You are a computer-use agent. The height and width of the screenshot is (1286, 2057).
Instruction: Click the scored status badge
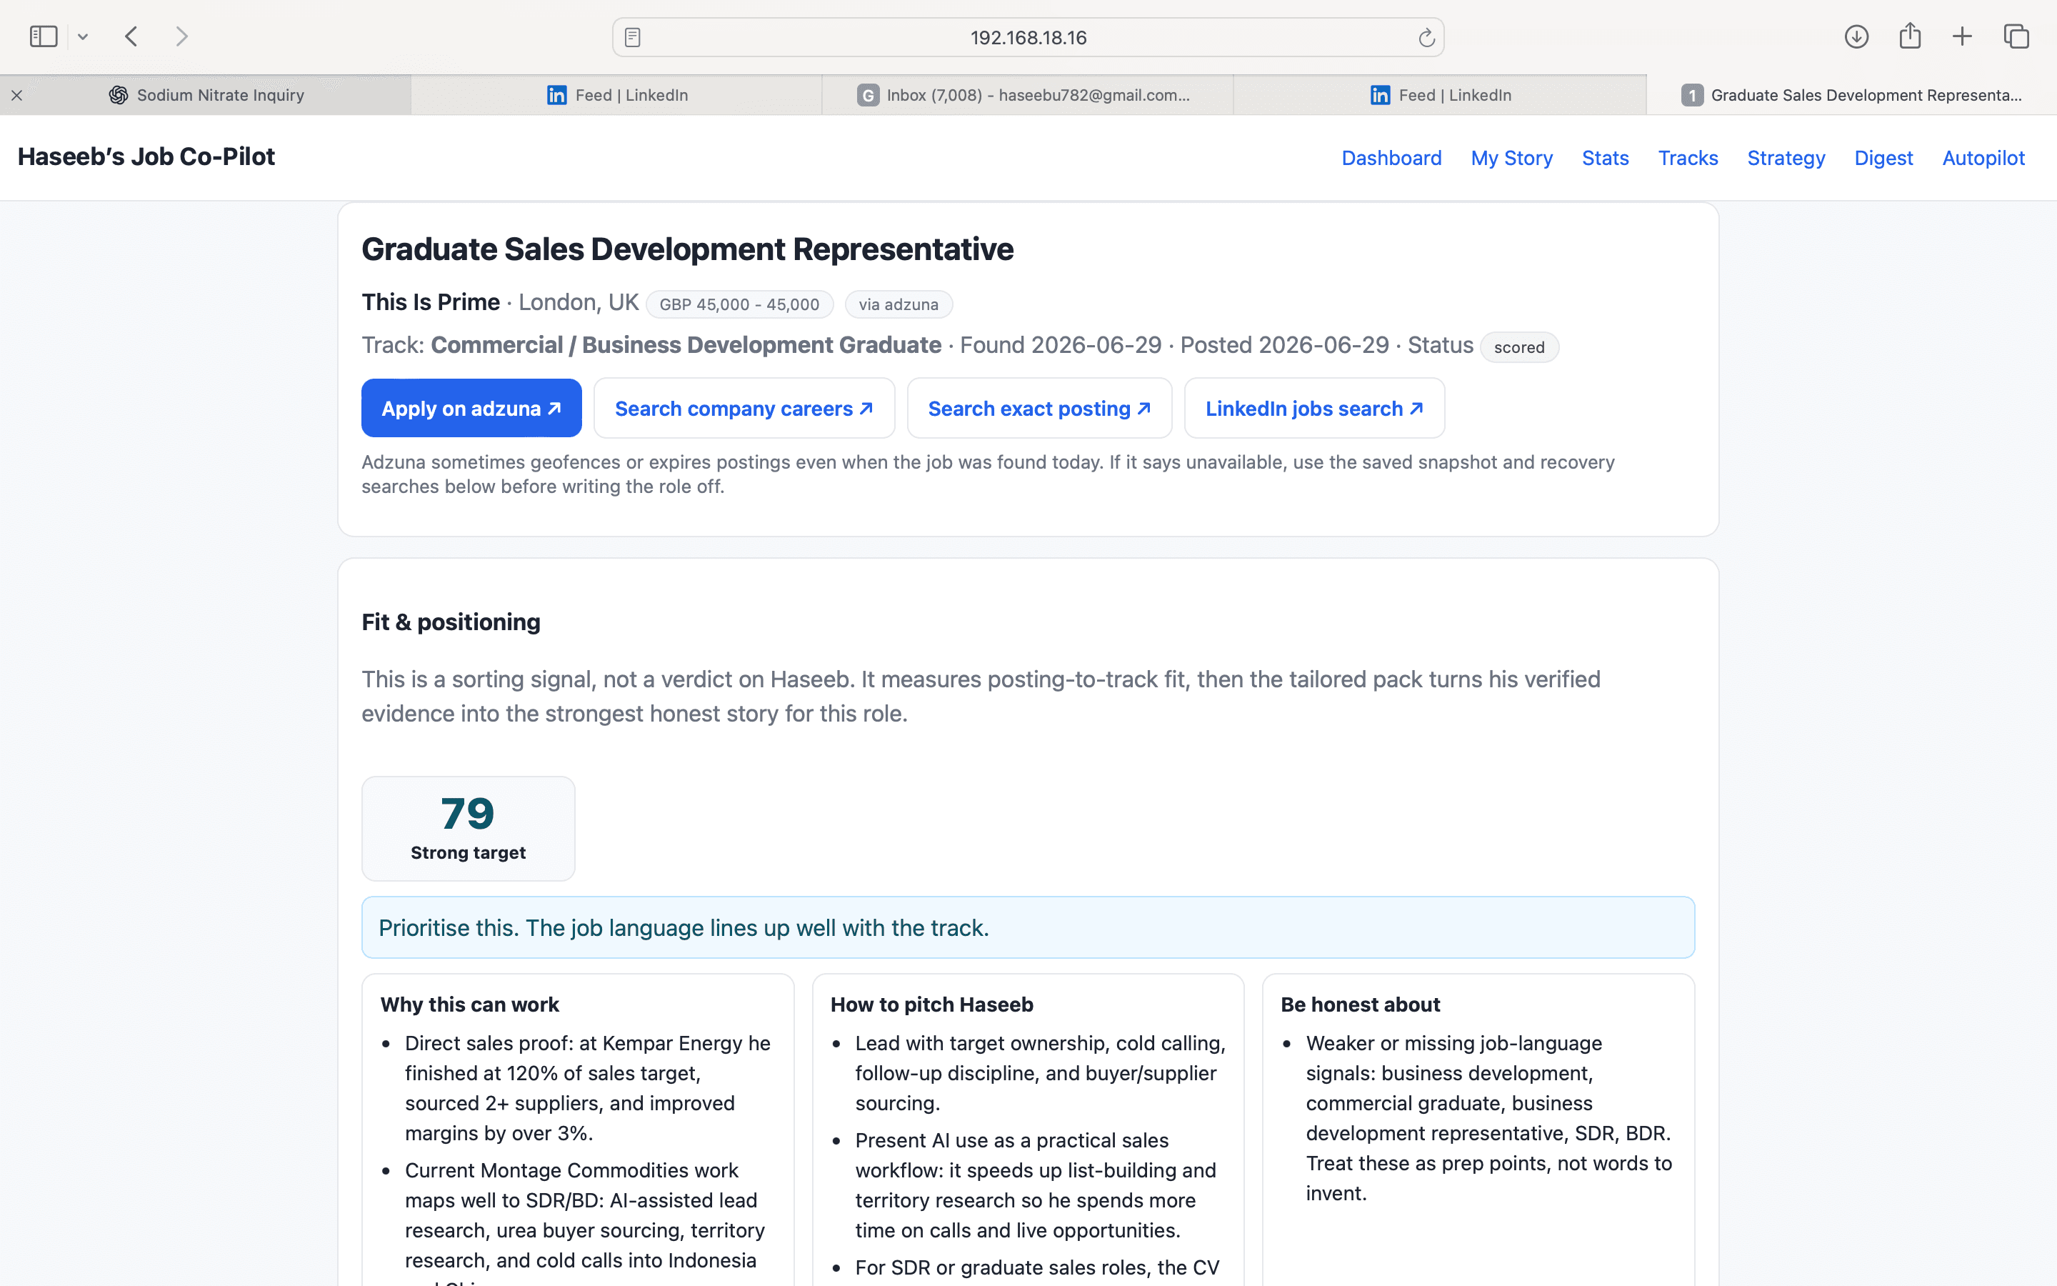click(x=1519, y=347)
